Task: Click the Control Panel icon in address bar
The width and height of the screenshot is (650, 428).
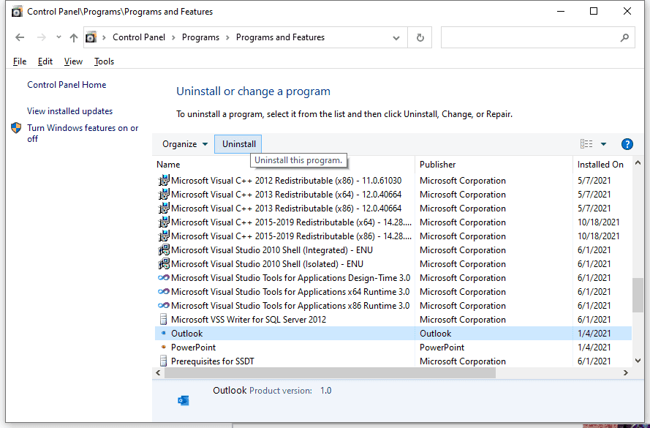Action: point(91,37)
